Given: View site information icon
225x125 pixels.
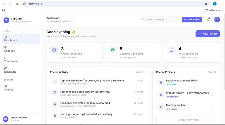Looking at the screenshot, I should pos(24,4).
